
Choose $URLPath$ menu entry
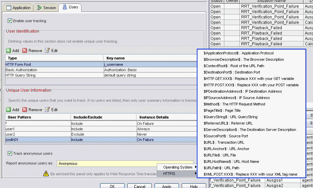pyautogui.click(x=252, y=168)
